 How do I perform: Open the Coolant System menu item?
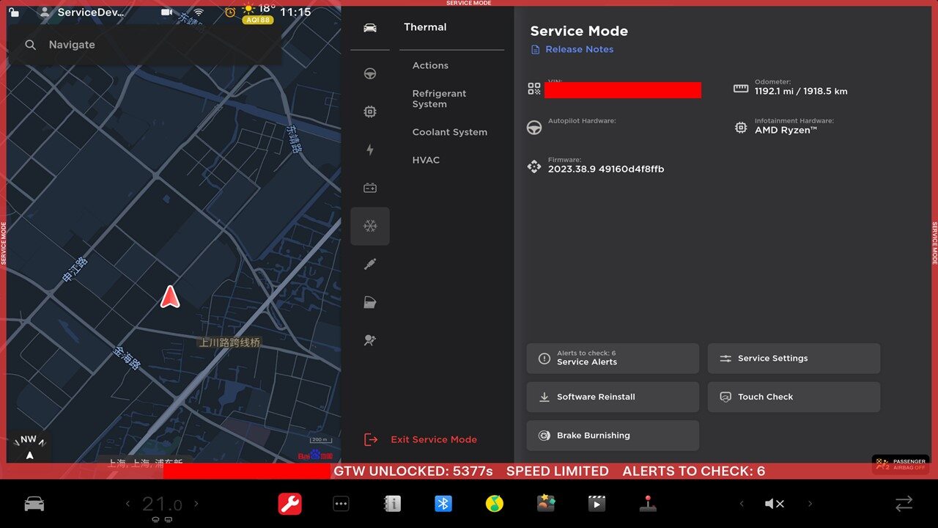click(x=449, y=132)
